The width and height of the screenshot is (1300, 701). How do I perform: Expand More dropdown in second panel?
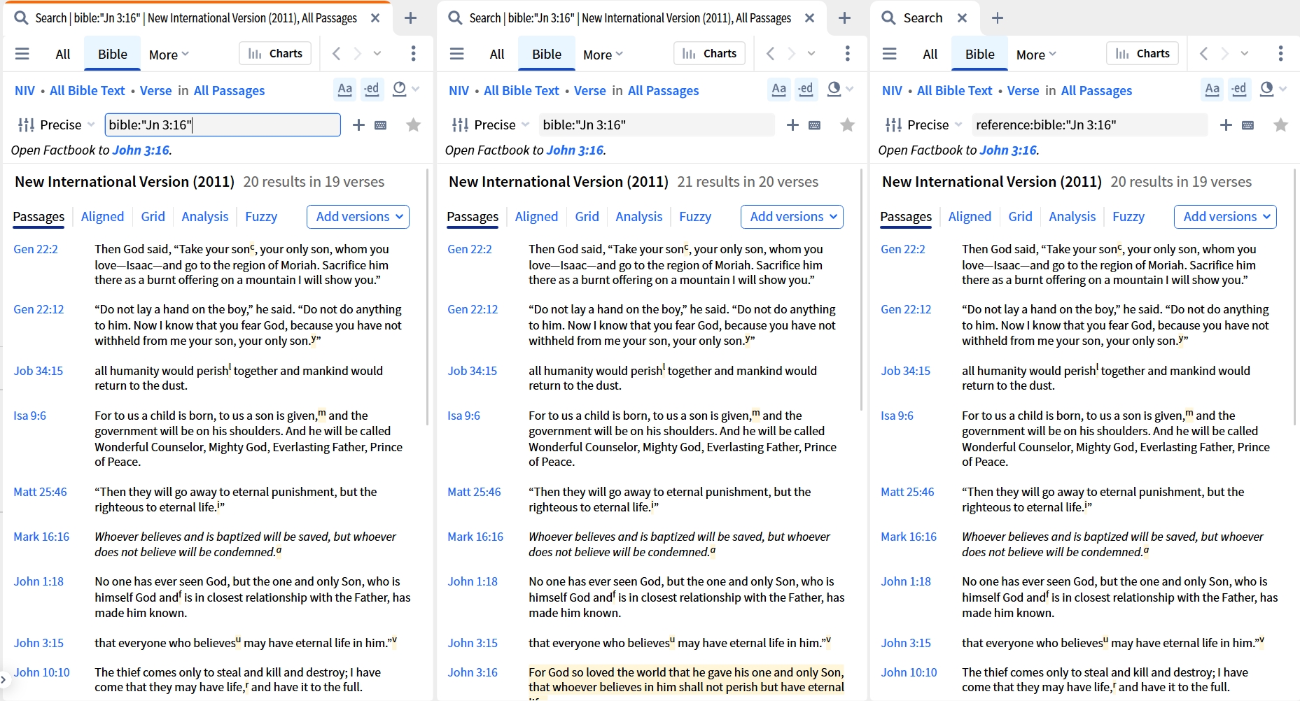603,55
